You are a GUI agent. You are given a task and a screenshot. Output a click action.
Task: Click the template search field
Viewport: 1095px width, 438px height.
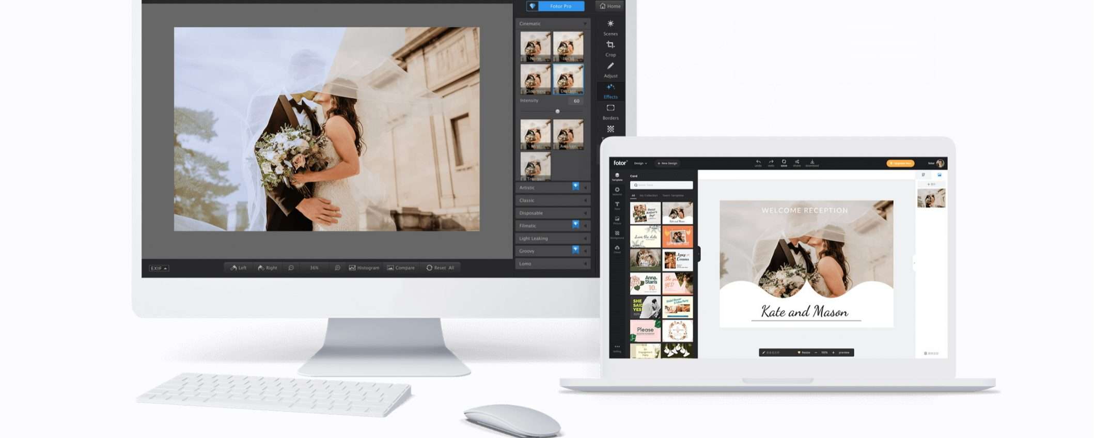click(662, 185)
